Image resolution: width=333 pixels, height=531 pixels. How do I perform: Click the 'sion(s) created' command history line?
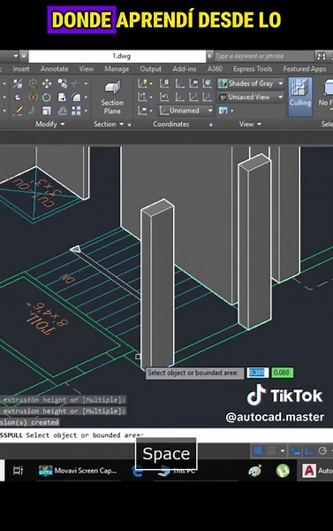(29, 422)
